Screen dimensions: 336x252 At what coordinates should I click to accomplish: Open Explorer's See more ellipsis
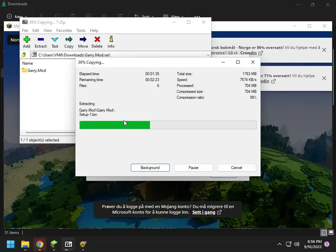point(197,16)
